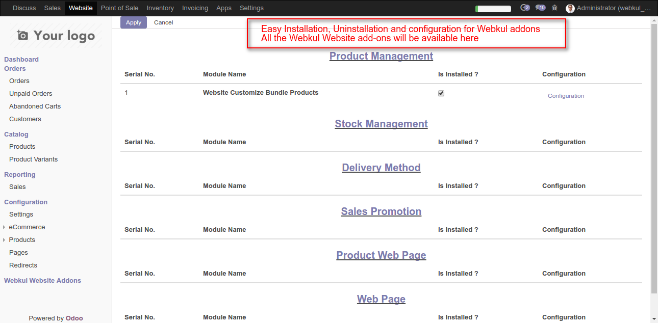
Task: Open the Inventory menu
Action: click(x=160, y=8)
